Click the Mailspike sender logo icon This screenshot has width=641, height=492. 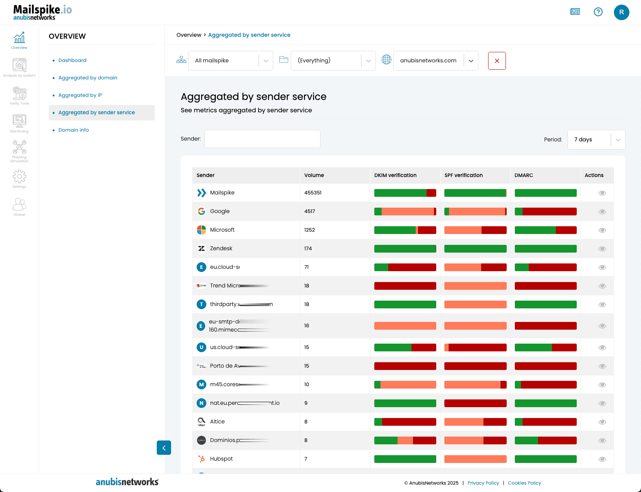point(201,193)
